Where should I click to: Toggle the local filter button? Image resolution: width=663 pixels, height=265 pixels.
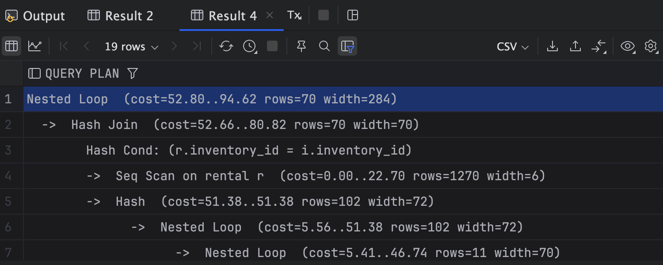(347, 46)
